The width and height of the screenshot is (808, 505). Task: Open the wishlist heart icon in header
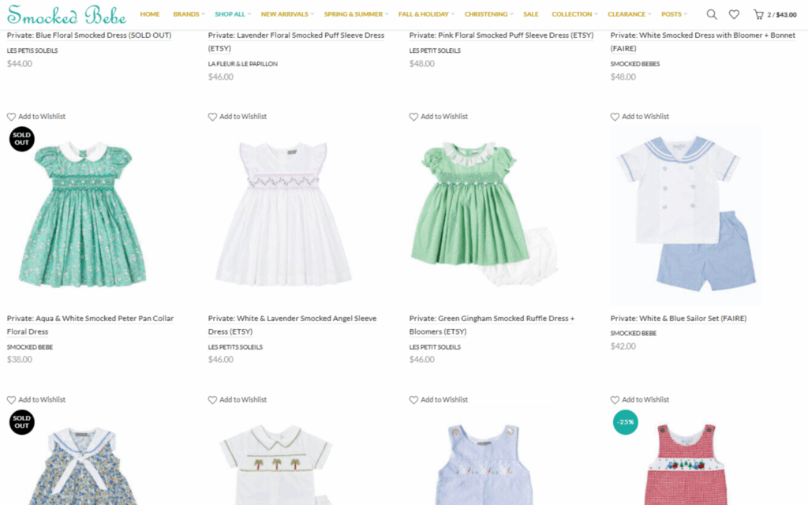coord(734,14)
